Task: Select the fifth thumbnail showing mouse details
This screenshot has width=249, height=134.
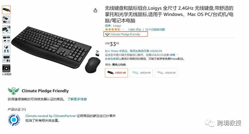Action: (6, 49)
